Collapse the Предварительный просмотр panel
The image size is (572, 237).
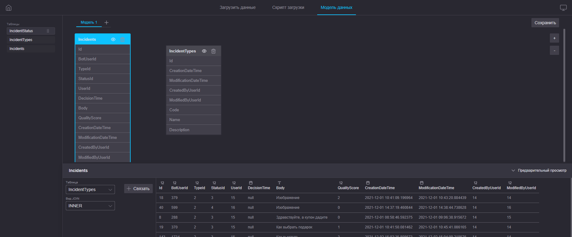539,170
